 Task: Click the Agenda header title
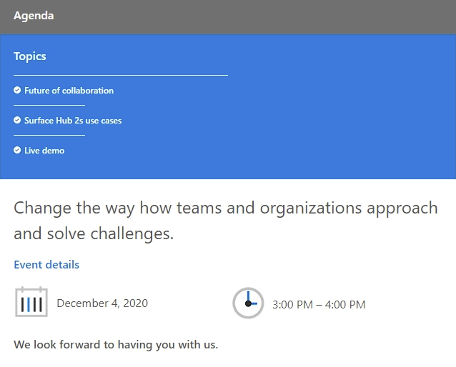(34, 16)
